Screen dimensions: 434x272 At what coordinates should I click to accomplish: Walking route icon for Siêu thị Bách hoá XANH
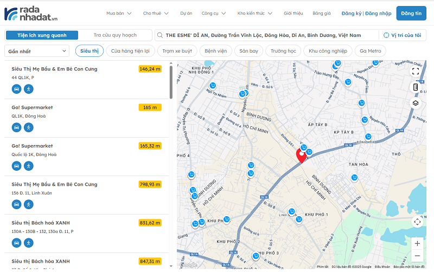coord(29,243)
